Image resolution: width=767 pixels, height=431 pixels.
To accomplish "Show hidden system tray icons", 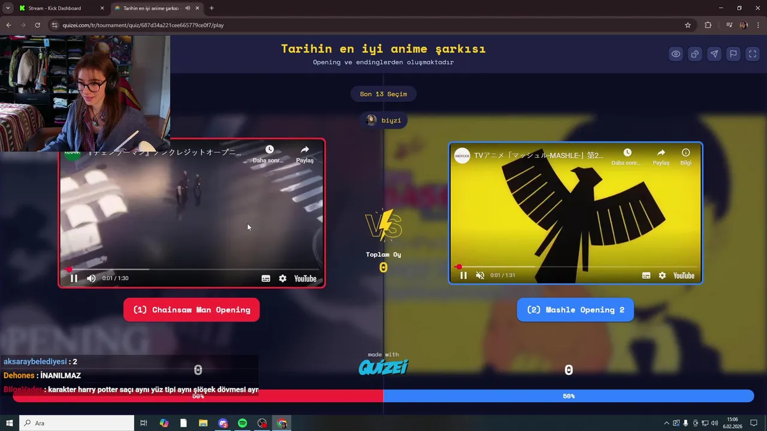I will point(666,423).
